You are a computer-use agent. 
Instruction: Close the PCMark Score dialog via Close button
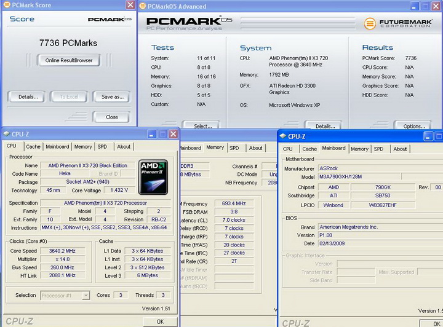[x=111, y=117]
